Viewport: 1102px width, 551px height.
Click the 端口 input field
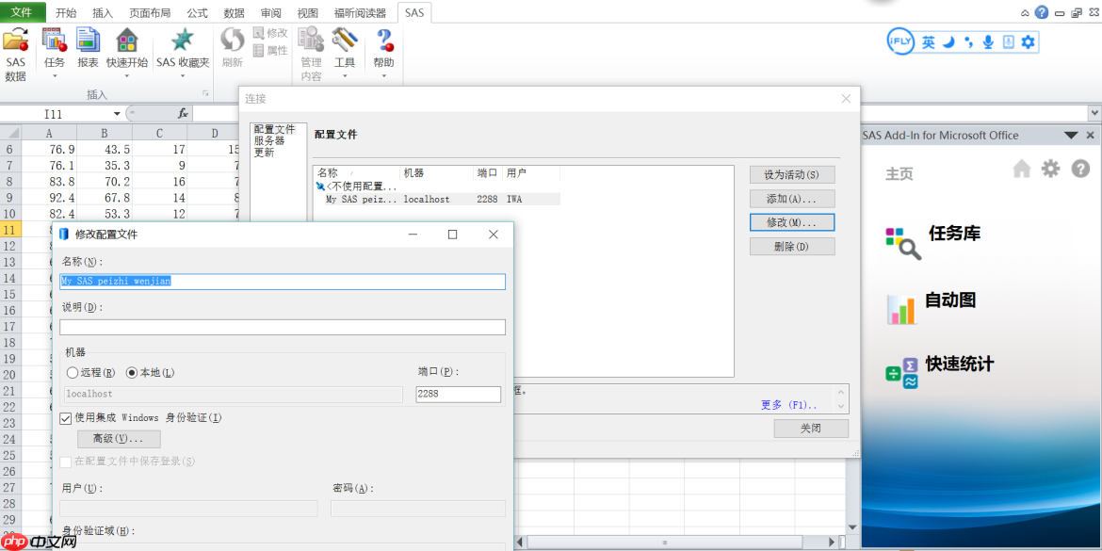click(458, 395)
